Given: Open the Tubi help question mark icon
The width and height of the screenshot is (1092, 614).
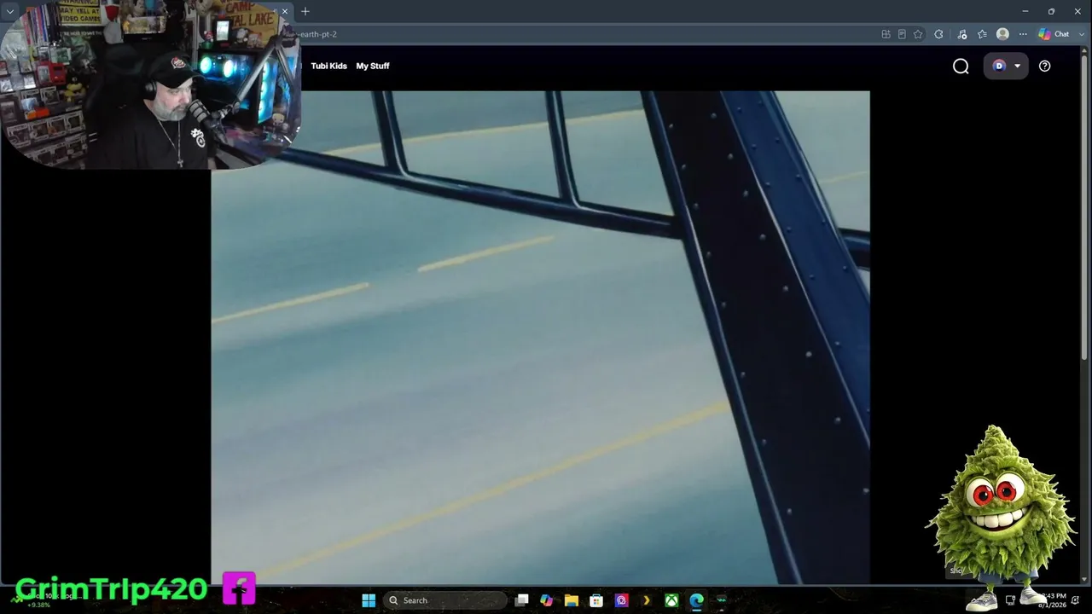Looking at the screenshot, I should 1044,66.
